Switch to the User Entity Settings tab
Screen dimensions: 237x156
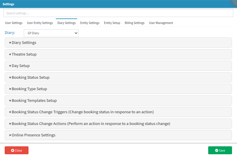[x=40, y=23]
